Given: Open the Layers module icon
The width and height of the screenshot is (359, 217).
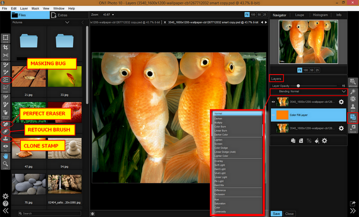Looking at the screenshot, I should (x=353, y=117).
